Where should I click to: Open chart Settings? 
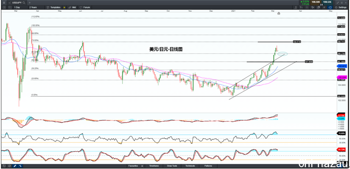(x=340, y=7)
